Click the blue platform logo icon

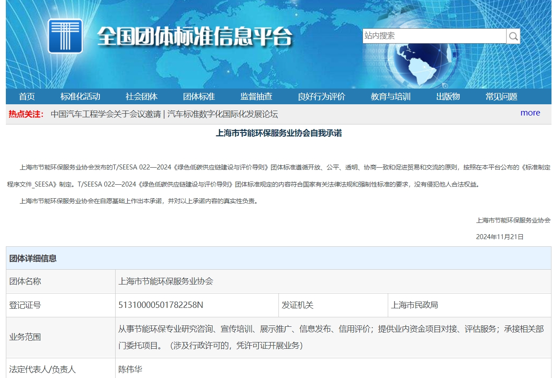tap(65, 36)
